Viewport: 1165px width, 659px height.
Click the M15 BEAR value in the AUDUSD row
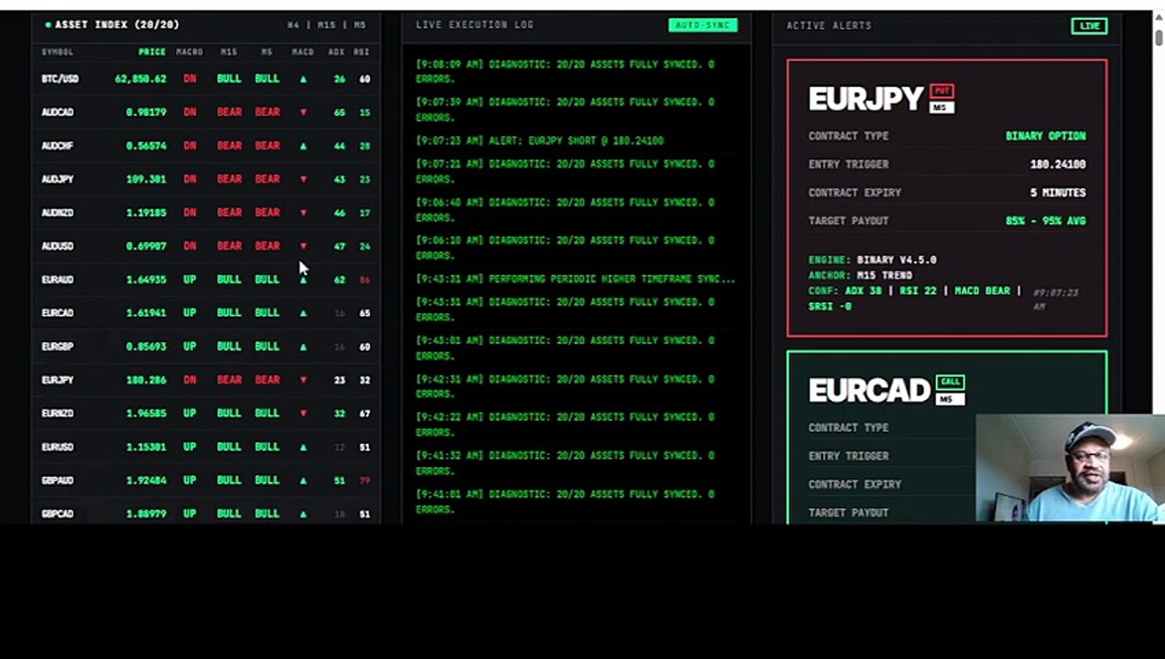click(x=229, y=246)
